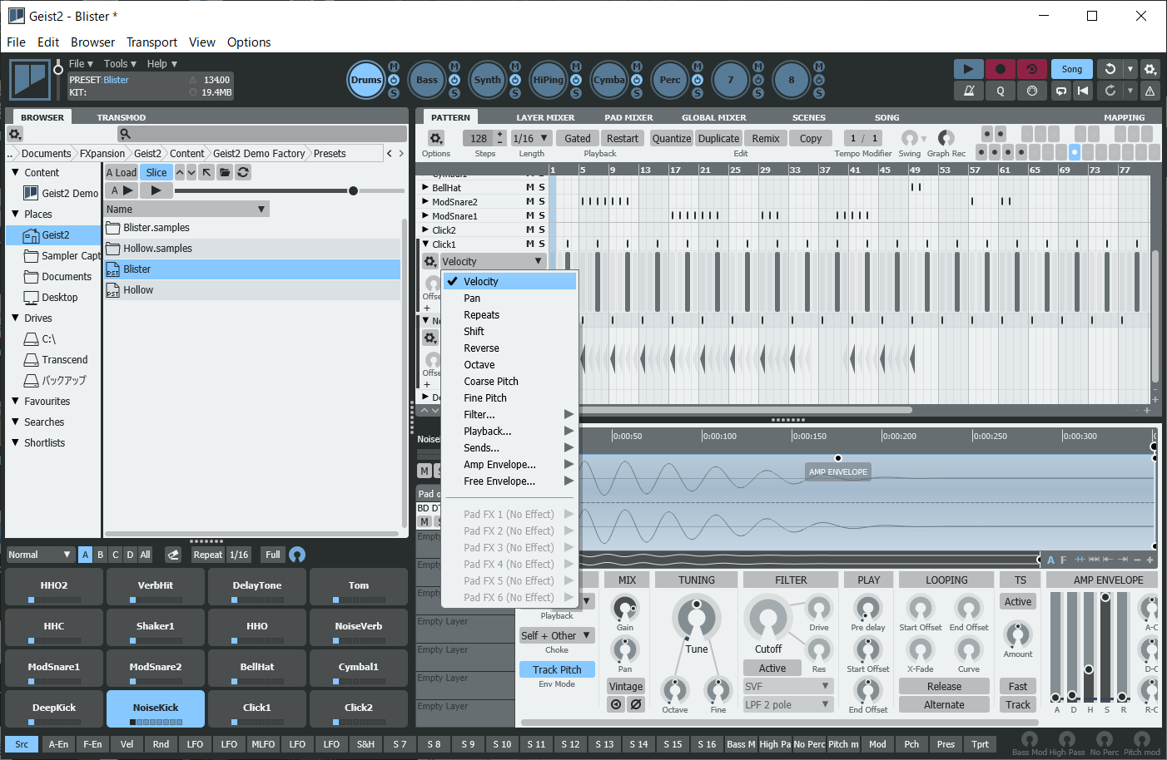This screenshot has width=1167, height=760.
Task: Click the pattern Options gear icon
Action: tap(435, 138)
